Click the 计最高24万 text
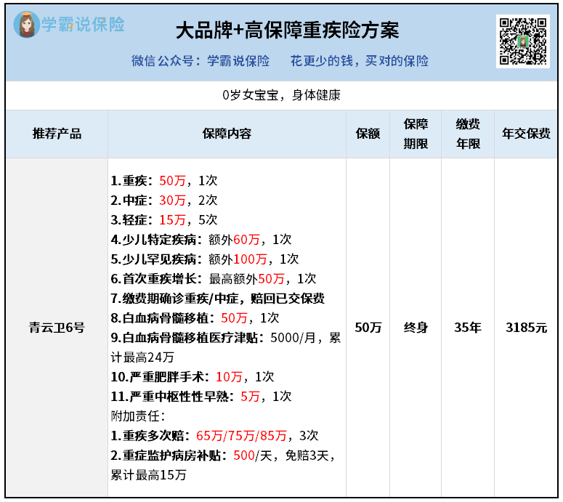The height and width of the screenshot is (502, 563). (142, 357)
